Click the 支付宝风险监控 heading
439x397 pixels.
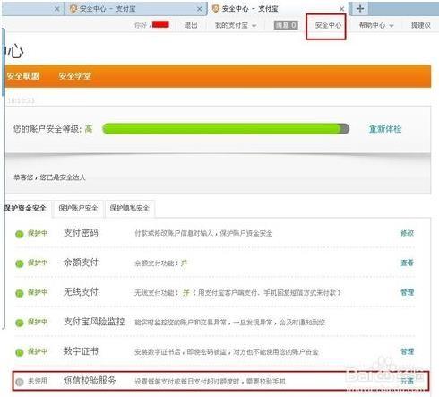click(94, 322)
